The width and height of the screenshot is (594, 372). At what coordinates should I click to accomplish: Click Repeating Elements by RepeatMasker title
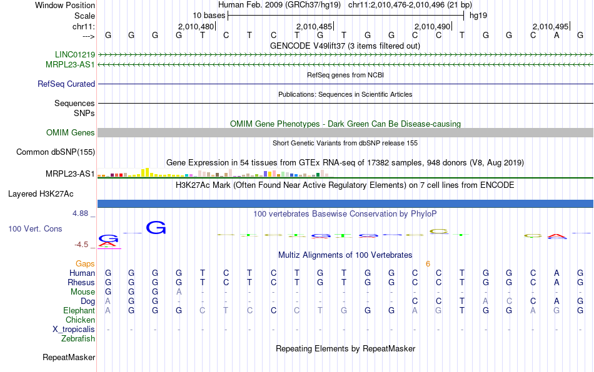point(345,348)
